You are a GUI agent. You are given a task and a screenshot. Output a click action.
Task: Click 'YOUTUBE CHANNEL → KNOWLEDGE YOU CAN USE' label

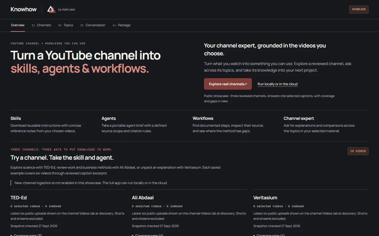click(x=48, y=43)
